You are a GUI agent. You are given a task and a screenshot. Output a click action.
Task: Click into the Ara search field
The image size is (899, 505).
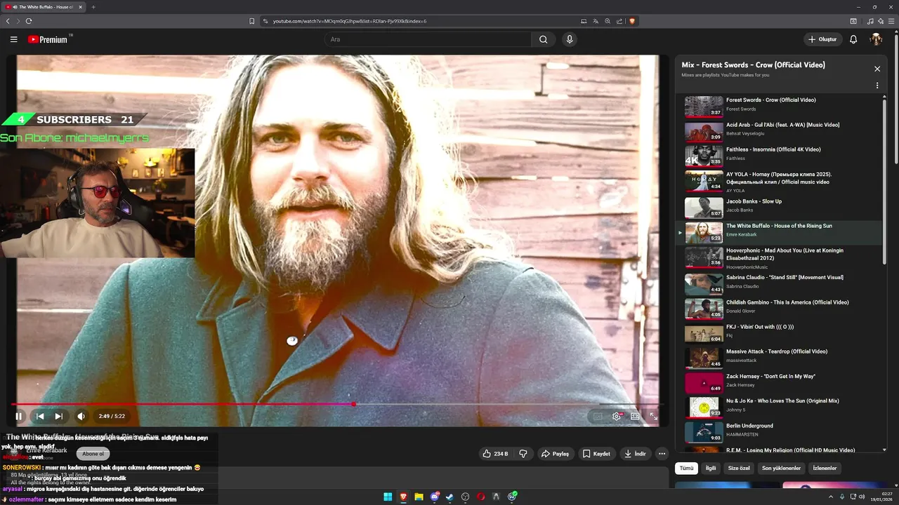428,39
